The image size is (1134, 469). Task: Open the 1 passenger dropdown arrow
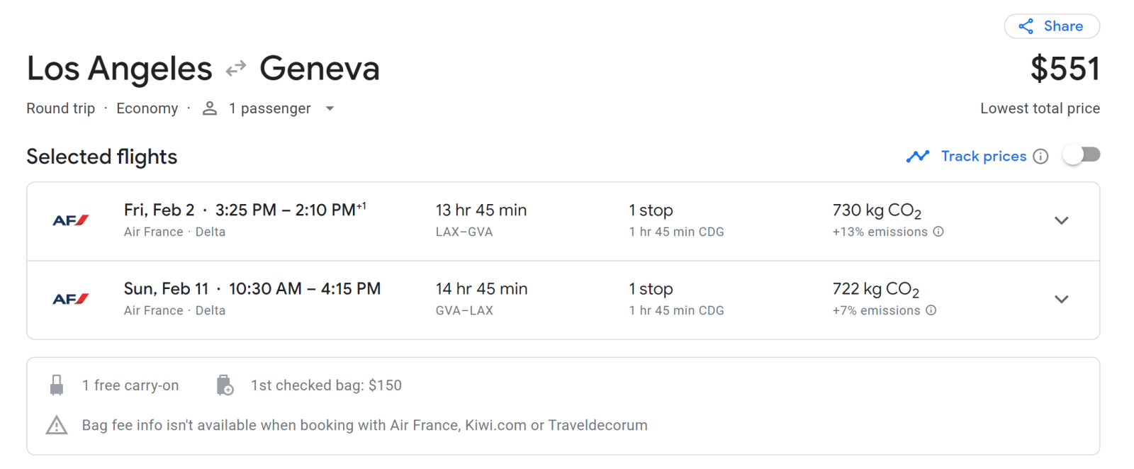click(330, 108)
